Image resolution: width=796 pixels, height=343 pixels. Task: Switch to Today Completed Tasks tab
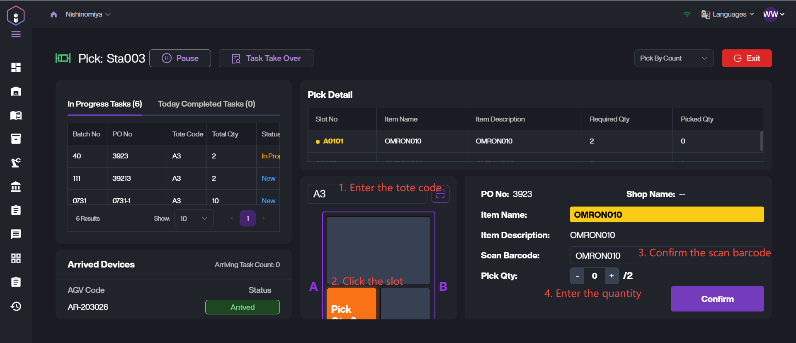206,104
